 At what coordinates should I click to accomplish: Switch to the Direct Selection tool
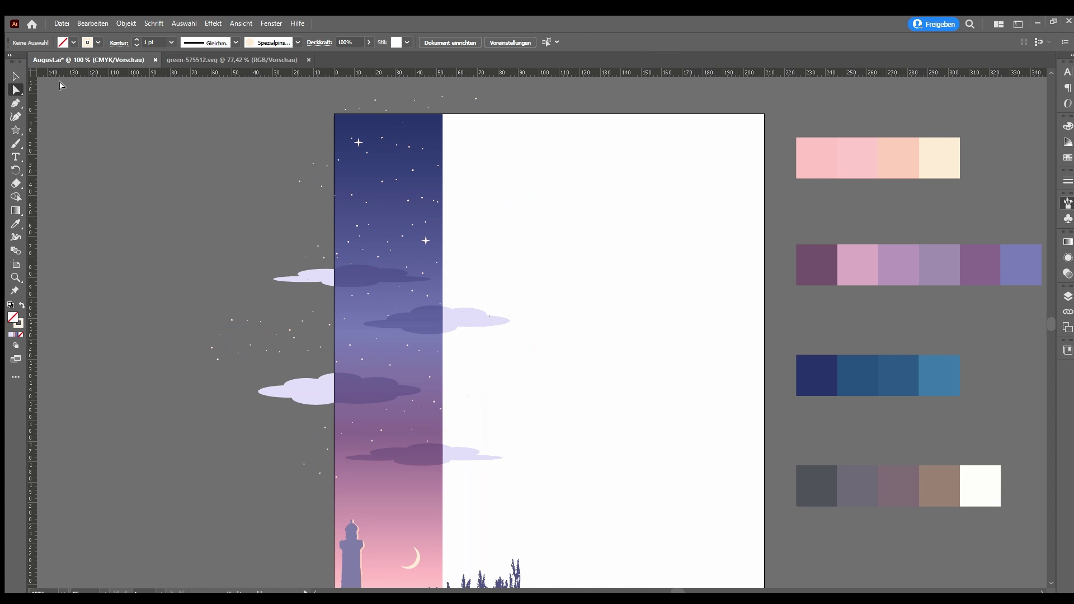(x=15, y=89)
